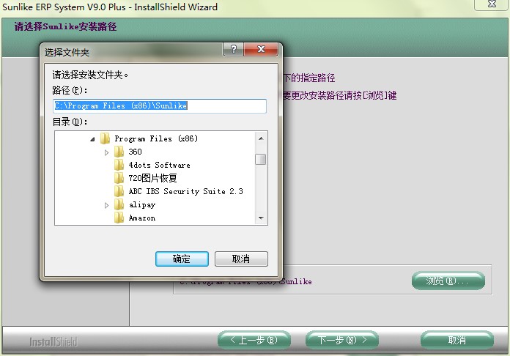Click the "360" tree row text

click(x=135, y=152)
